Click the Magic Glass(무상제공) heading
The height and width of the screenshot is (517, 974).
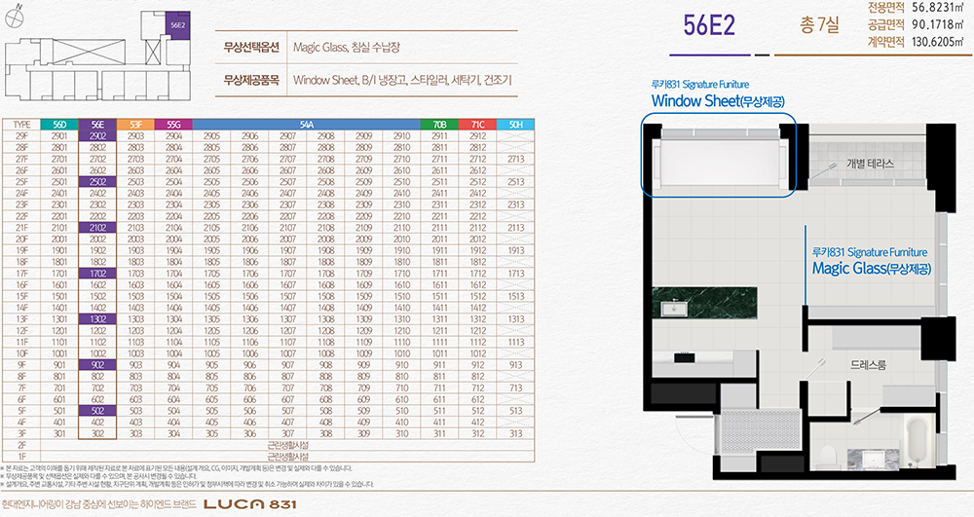coord(872,268)
